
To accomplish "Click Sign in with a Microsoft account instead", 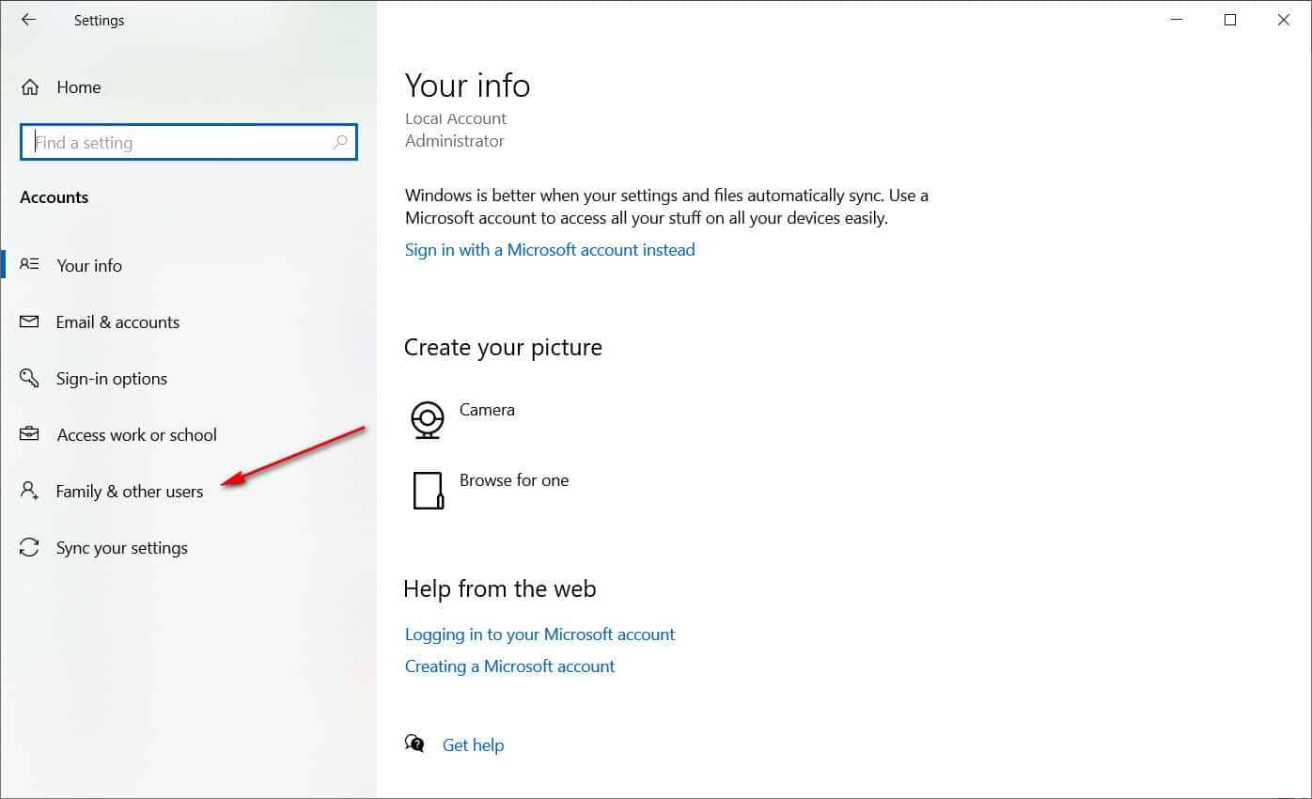I will pos(550,249).
